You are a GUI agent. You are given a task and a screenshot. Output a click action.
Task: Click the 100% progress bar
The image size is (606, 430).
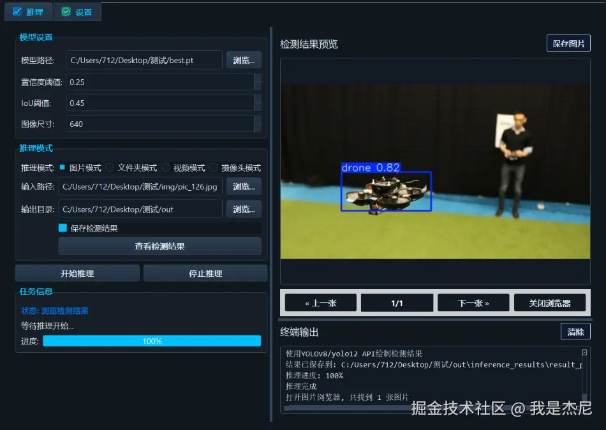[x=152, y=341]
